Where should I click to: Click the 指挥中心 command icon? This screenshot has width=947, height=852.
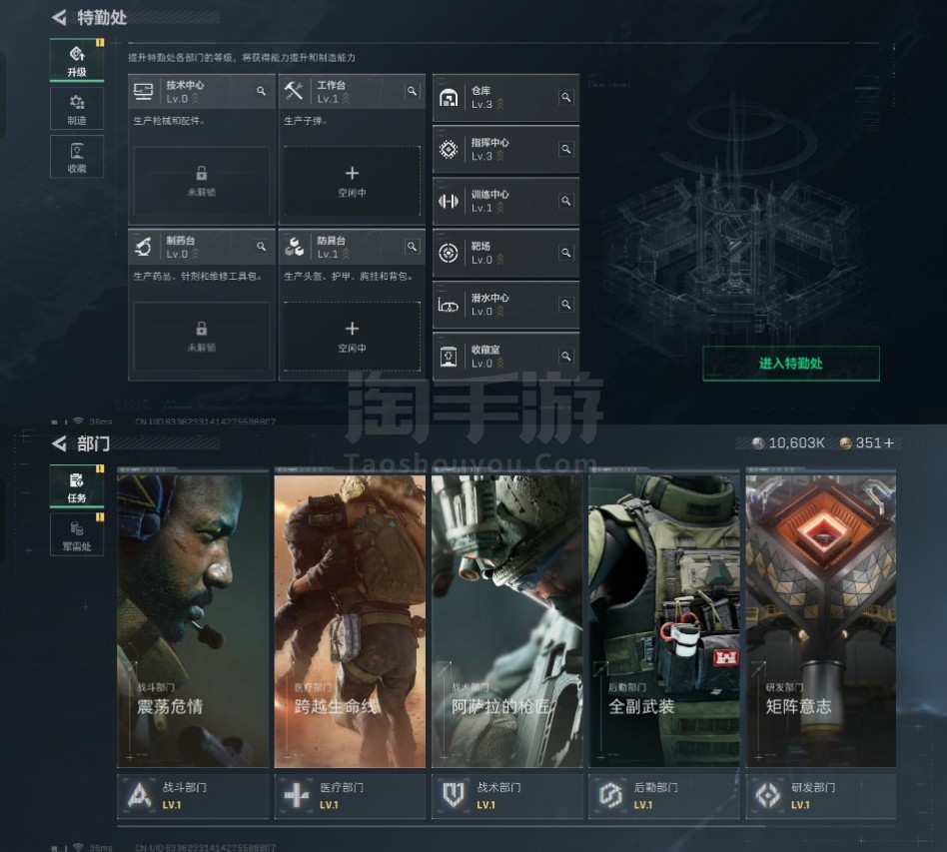[x=449, y=149]
